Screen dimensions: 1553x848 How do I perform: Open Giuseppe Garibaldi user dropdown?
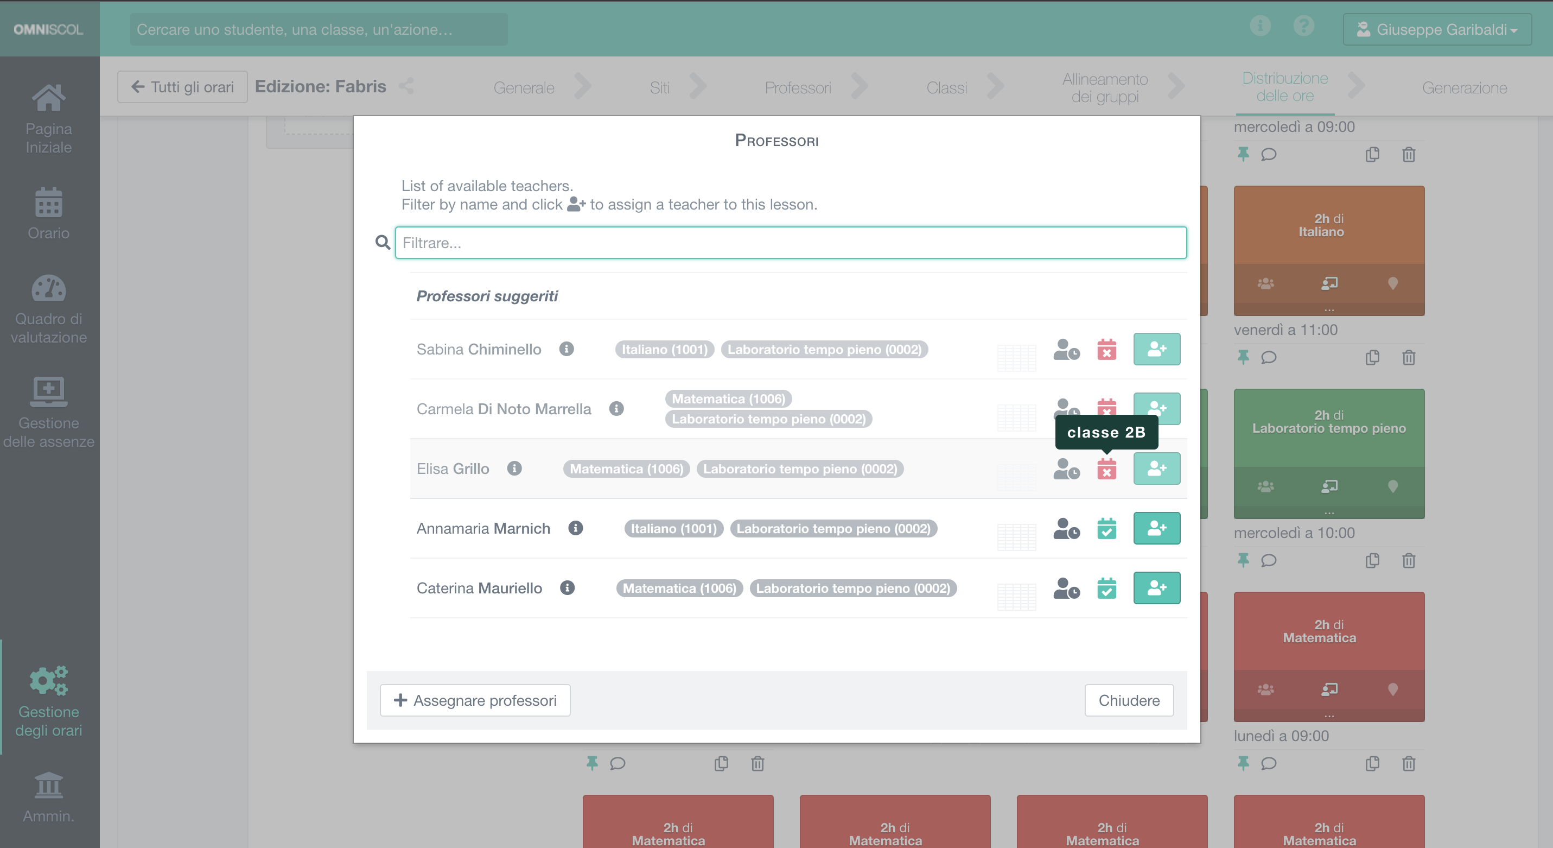point(1437,29)
